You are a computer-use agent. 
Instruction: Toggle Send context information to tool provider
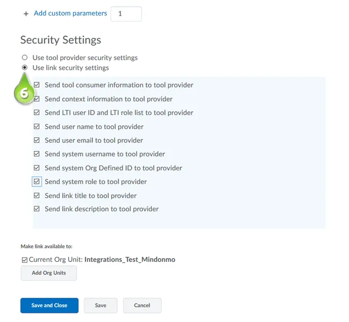(37, 99)
